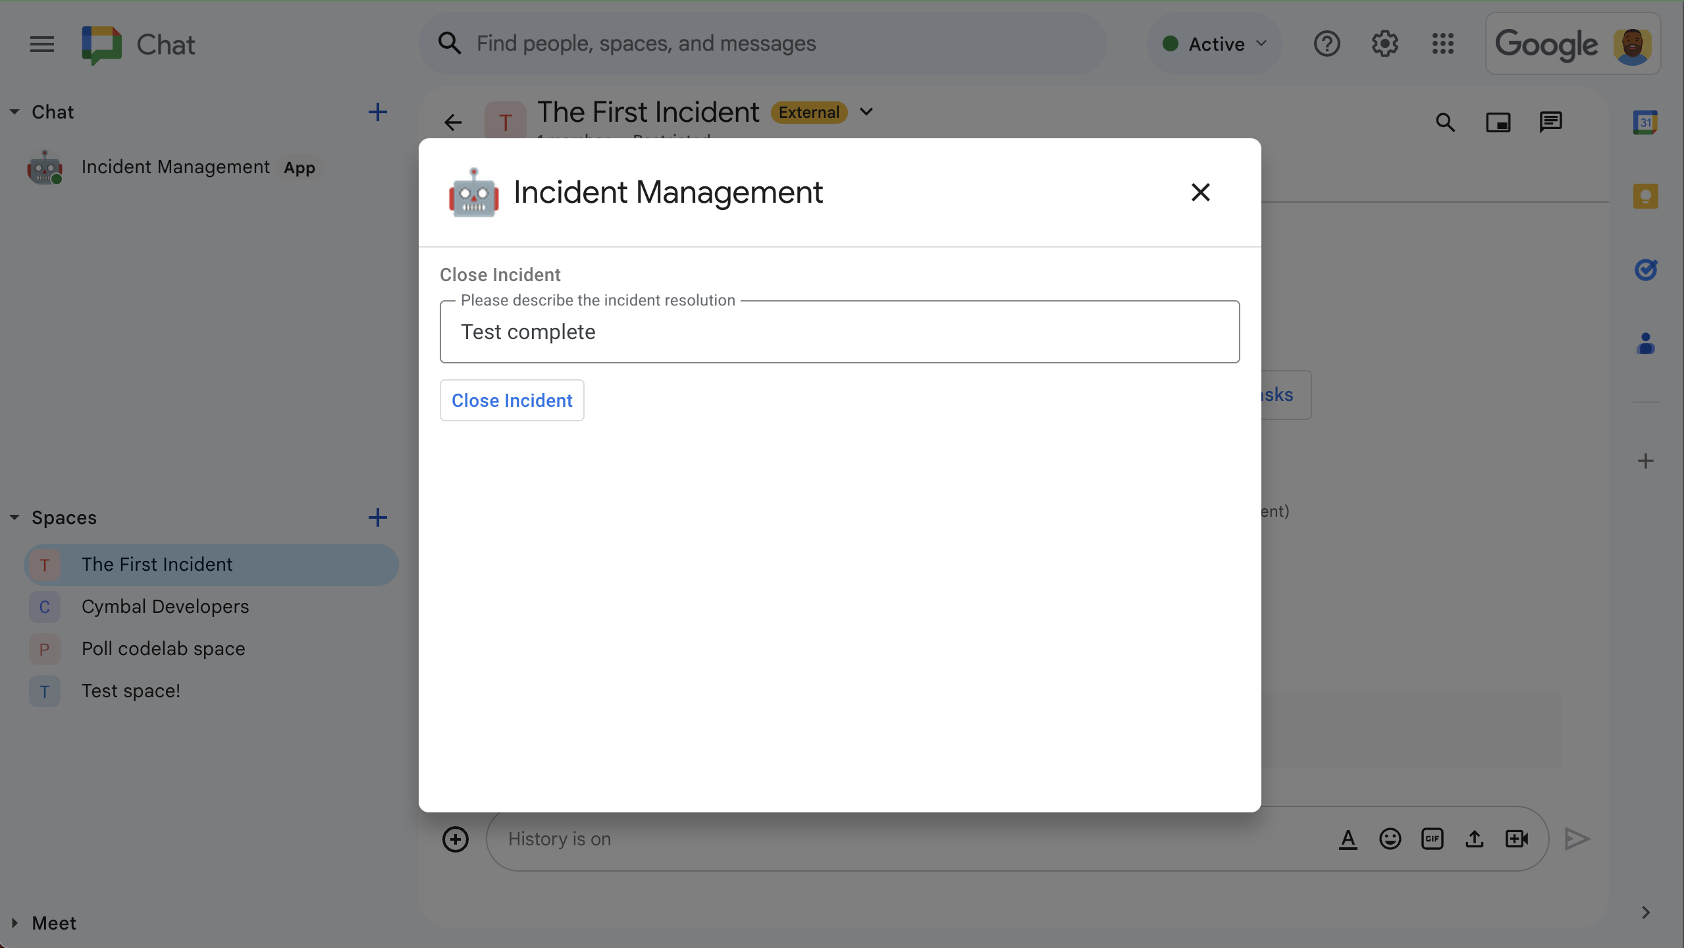Open Google apps grid menu
Screen dimensions: 1684x948
[x=1442, y=43]
